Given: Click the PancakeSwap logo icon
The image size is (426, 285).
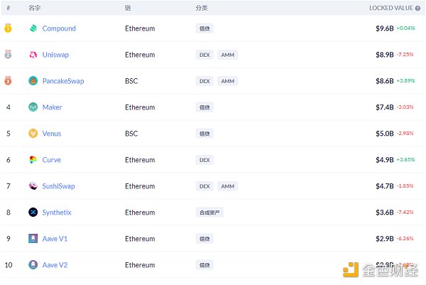Looking at the screenshot, I should tap(33, 81).
